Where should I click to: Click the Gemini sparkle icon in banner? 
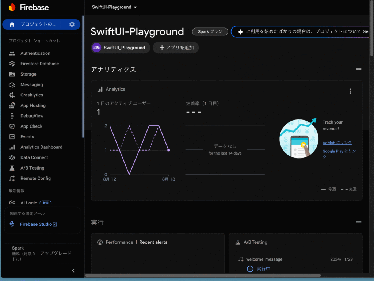pos(240,32)
